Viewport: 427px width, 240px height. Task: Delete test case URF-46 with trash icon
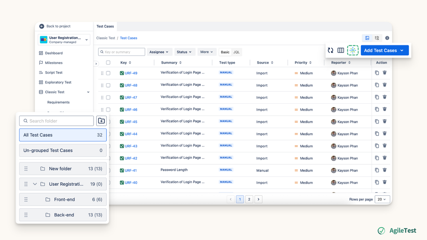coord(385,109)
